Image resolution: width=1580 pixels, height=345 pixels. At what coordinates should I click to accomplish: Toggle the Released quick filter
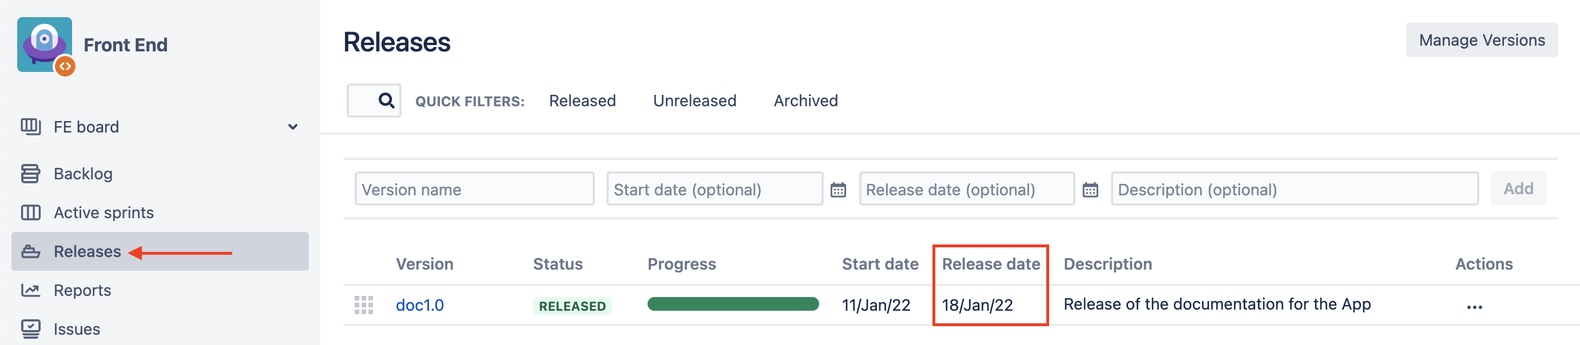pos(582,101)
